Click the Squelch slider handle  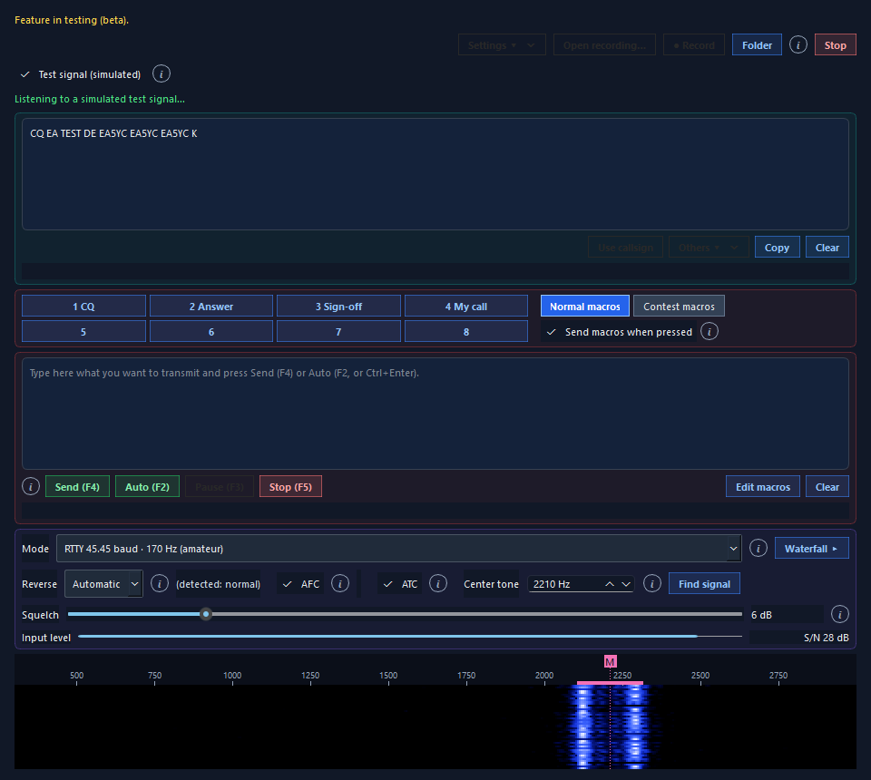[206, 614]
